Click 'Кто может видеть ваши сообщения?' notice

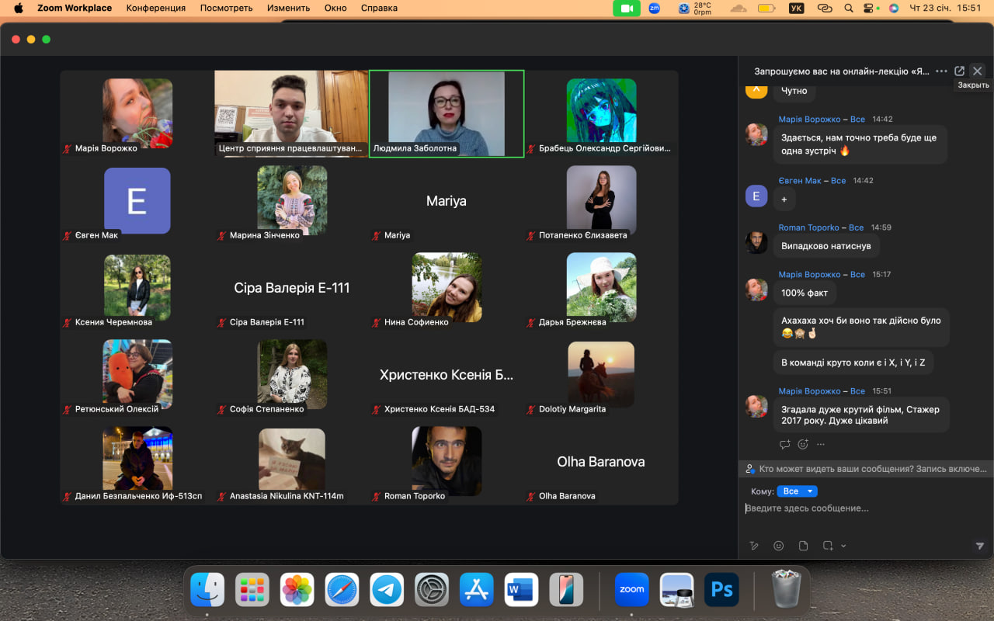coord(866,469)
